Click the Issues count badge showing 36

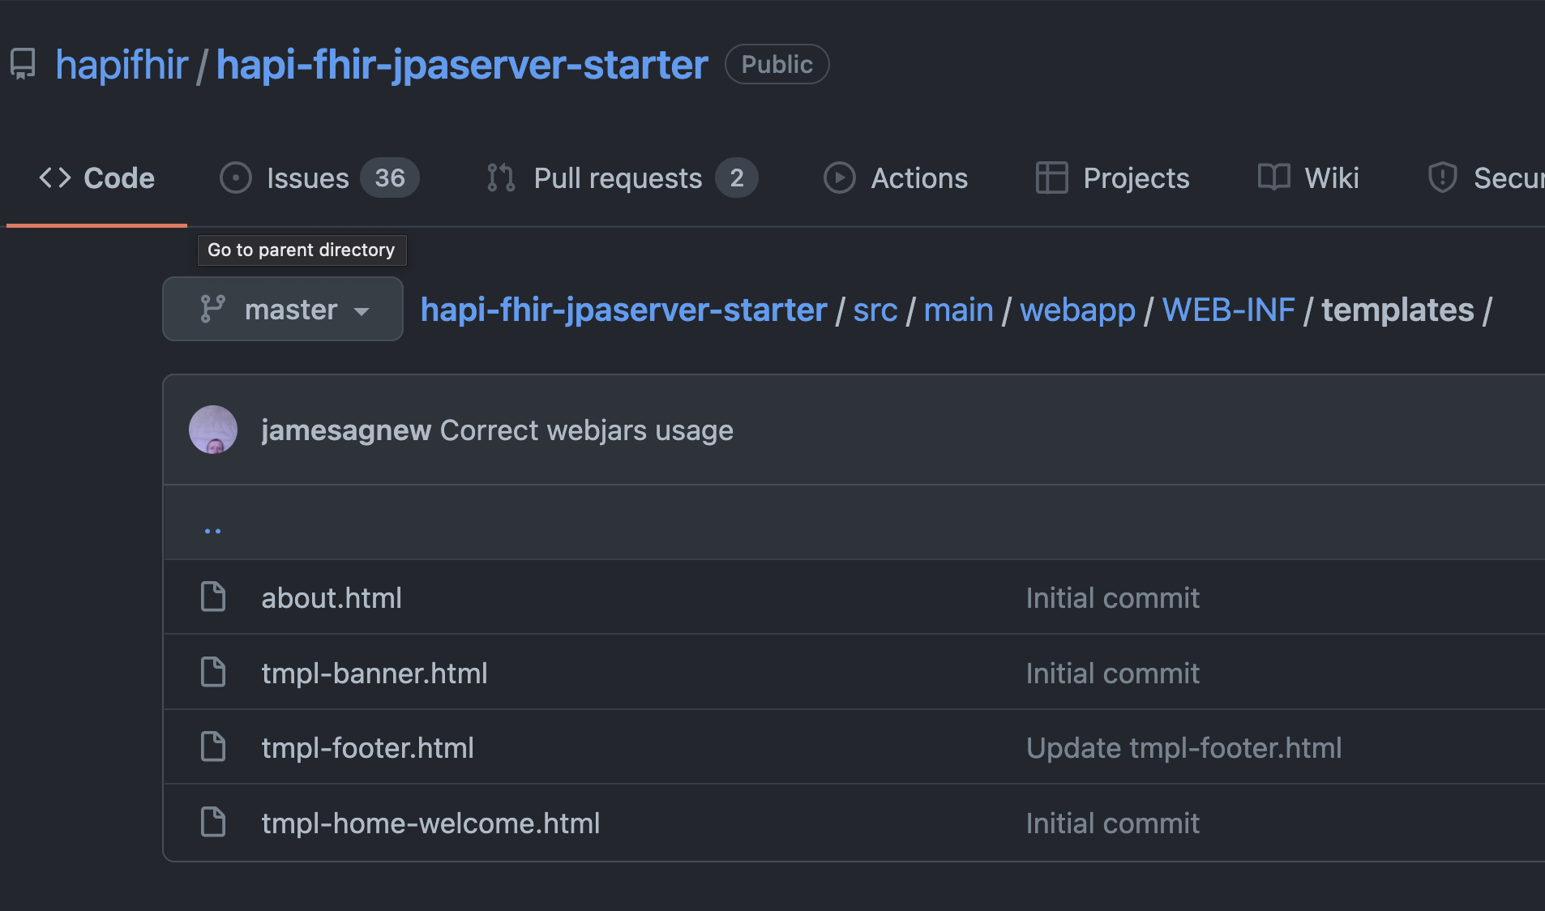(x=389, y=177)
